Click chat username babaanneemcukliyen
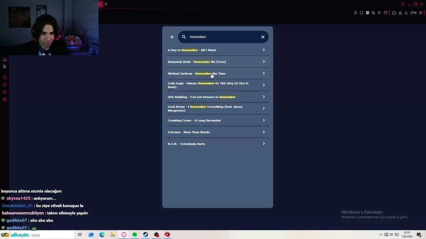This screenshot has height=239, width=426. [23, 213]
